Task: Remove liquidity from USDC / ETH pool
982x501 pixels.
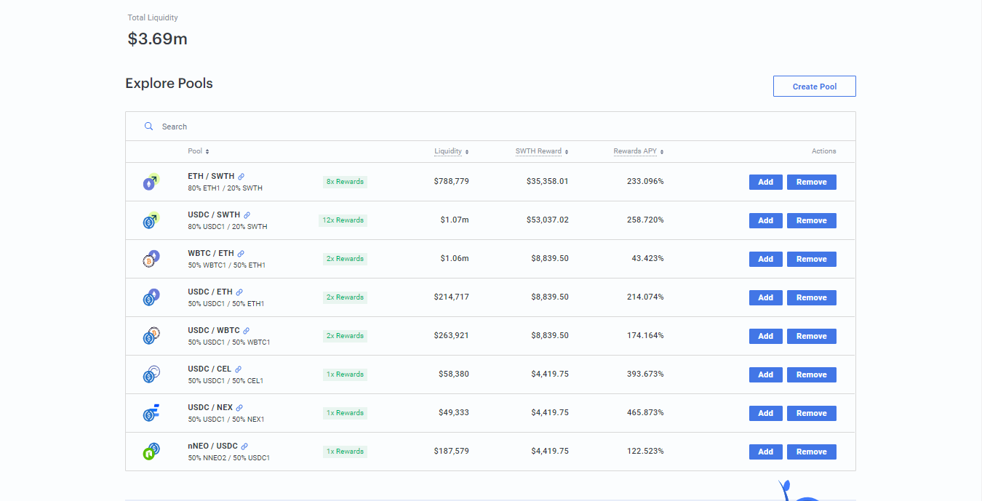Action: tap(812, 297)
